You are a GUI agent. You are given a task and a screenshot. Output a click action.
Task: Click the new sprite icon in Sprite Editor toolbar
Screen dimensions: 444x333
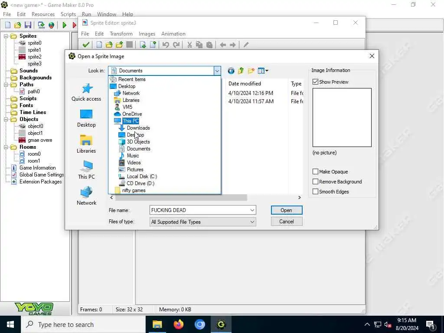(x=99, y=45)
